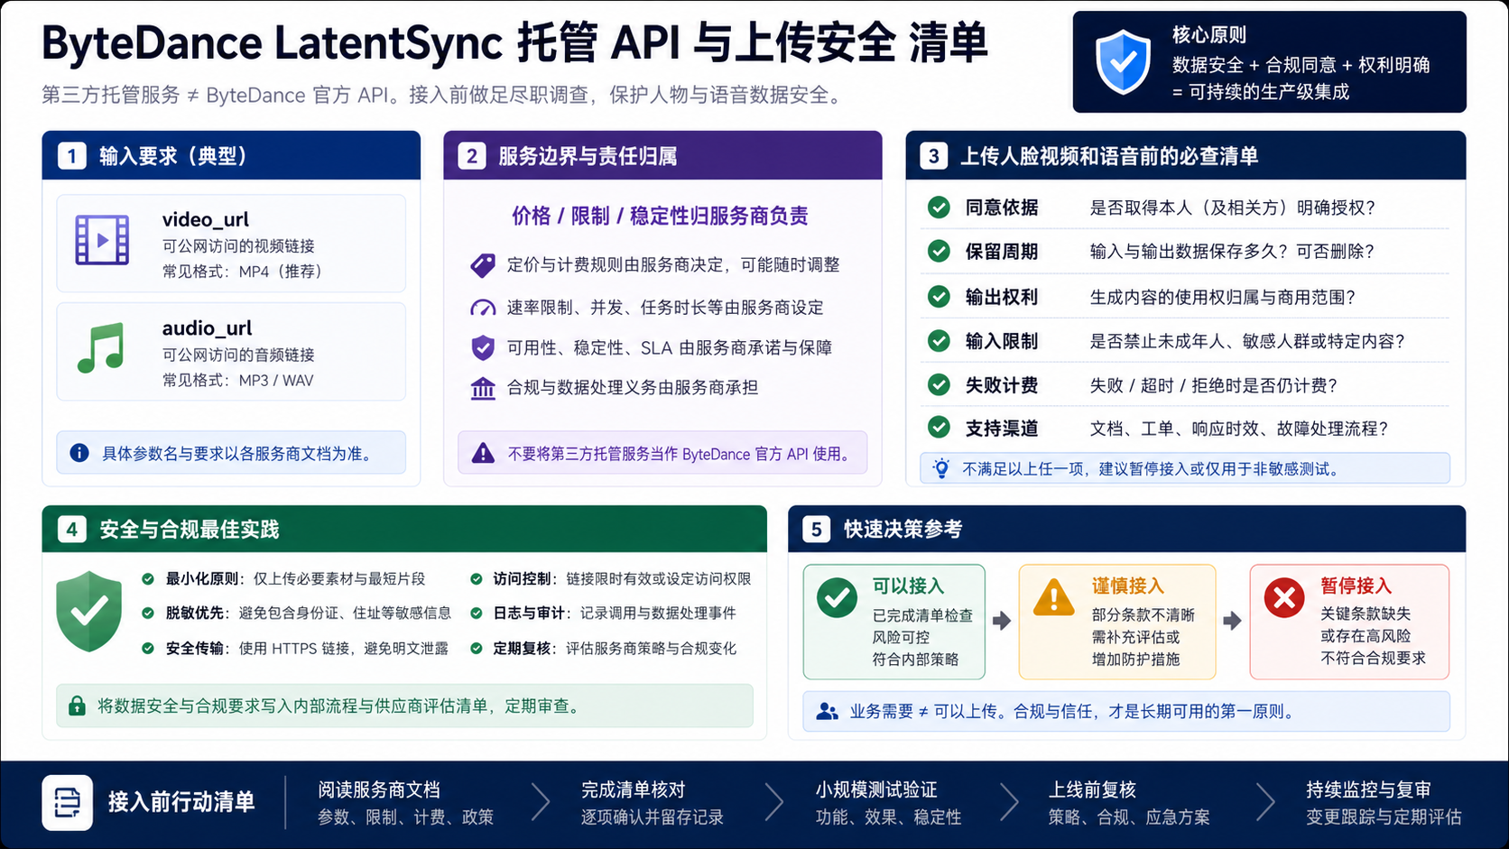Click the red X circle in 暂停接入 card
1509x849 pixels.
pyautogui.click(x=1284, y=597)
